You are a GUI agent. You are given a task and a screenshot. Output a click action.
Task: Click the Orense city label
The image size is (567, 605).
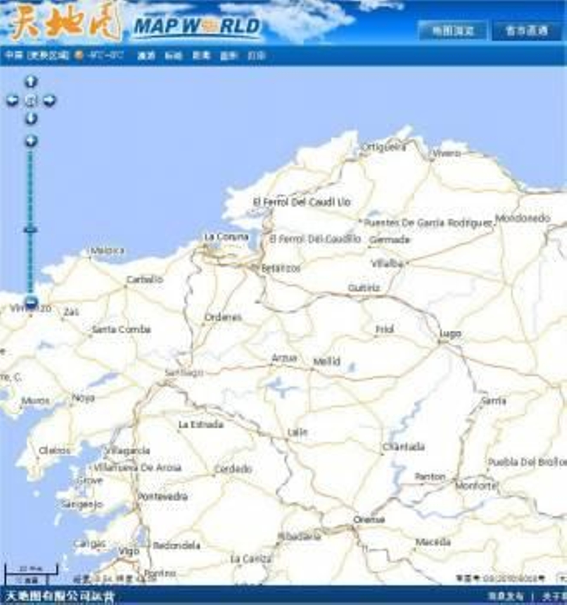click(369, 520)
